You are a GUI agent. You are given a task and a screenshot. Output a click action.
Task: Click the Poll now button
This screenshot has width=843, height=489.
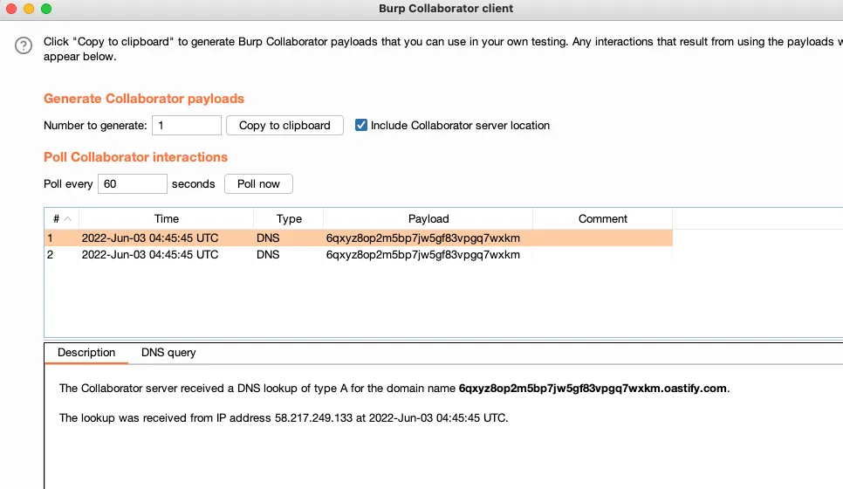[x=258, y=184]
